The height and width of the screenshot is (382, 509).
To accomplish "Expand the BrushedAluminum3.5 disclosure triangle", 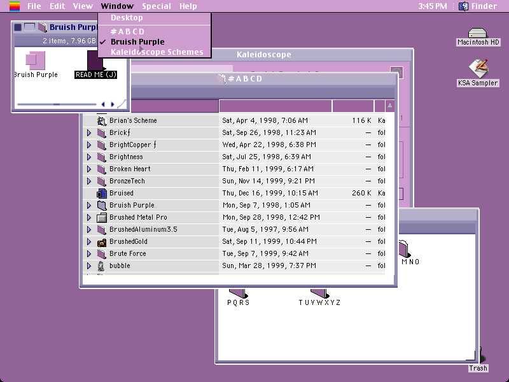I will (x=89, y=230).
